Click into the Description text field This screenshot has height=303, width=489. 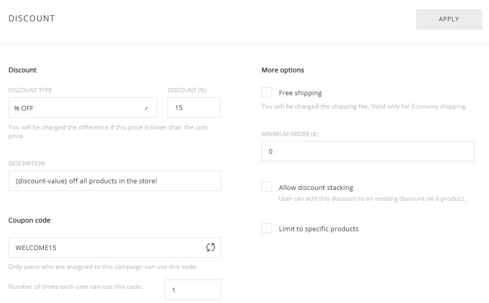coord(115,181)
